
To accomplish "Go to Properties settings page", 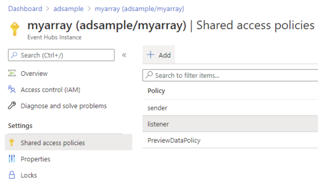I will click(x=35, y=159).
